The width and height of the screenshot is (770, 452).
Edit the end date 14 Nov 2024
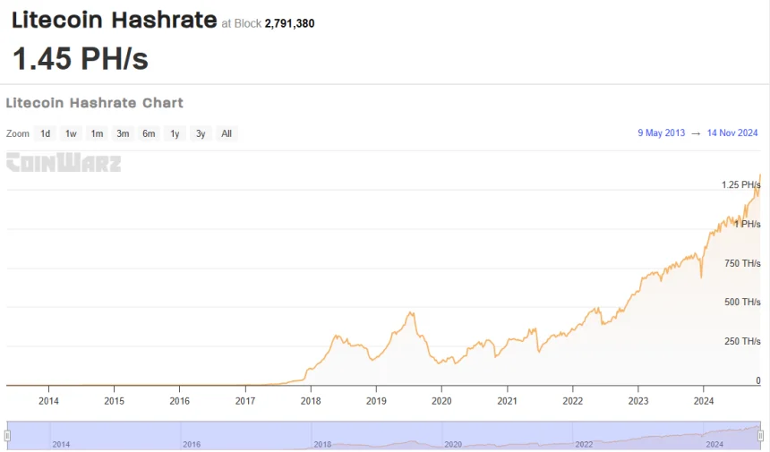pos(732,133)
